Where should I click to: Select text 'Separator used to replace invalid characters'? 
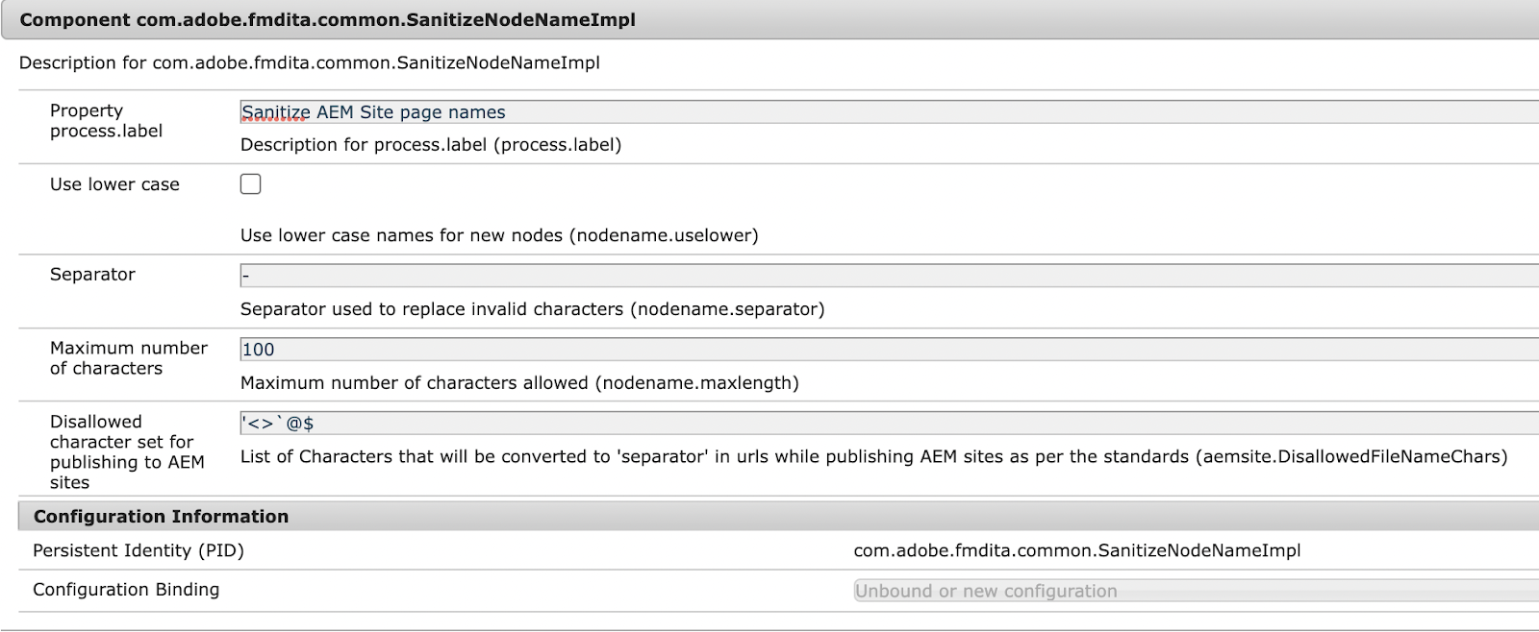(x=532, y=309)
